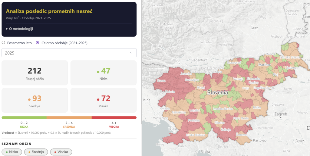Click the Vizija NIČ subtitle text
The height and width of the screenshot is (156, 310).
[28, 18]
